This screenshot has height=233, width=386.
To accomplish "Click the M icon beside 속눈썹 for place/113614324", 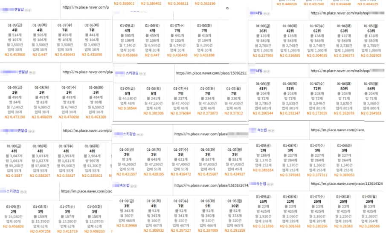I will point(269,184).
